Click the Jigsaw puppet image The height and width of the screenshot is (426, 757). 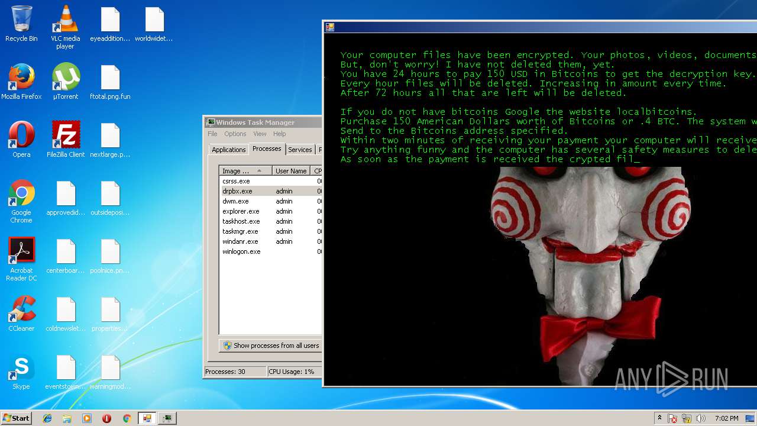590,275
